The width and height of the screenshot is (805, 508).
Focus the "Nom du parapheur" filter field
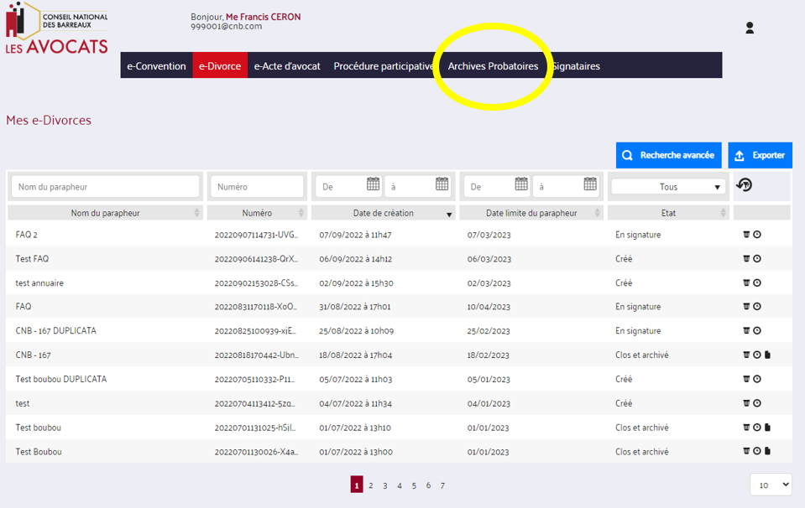tap(105, 187)
